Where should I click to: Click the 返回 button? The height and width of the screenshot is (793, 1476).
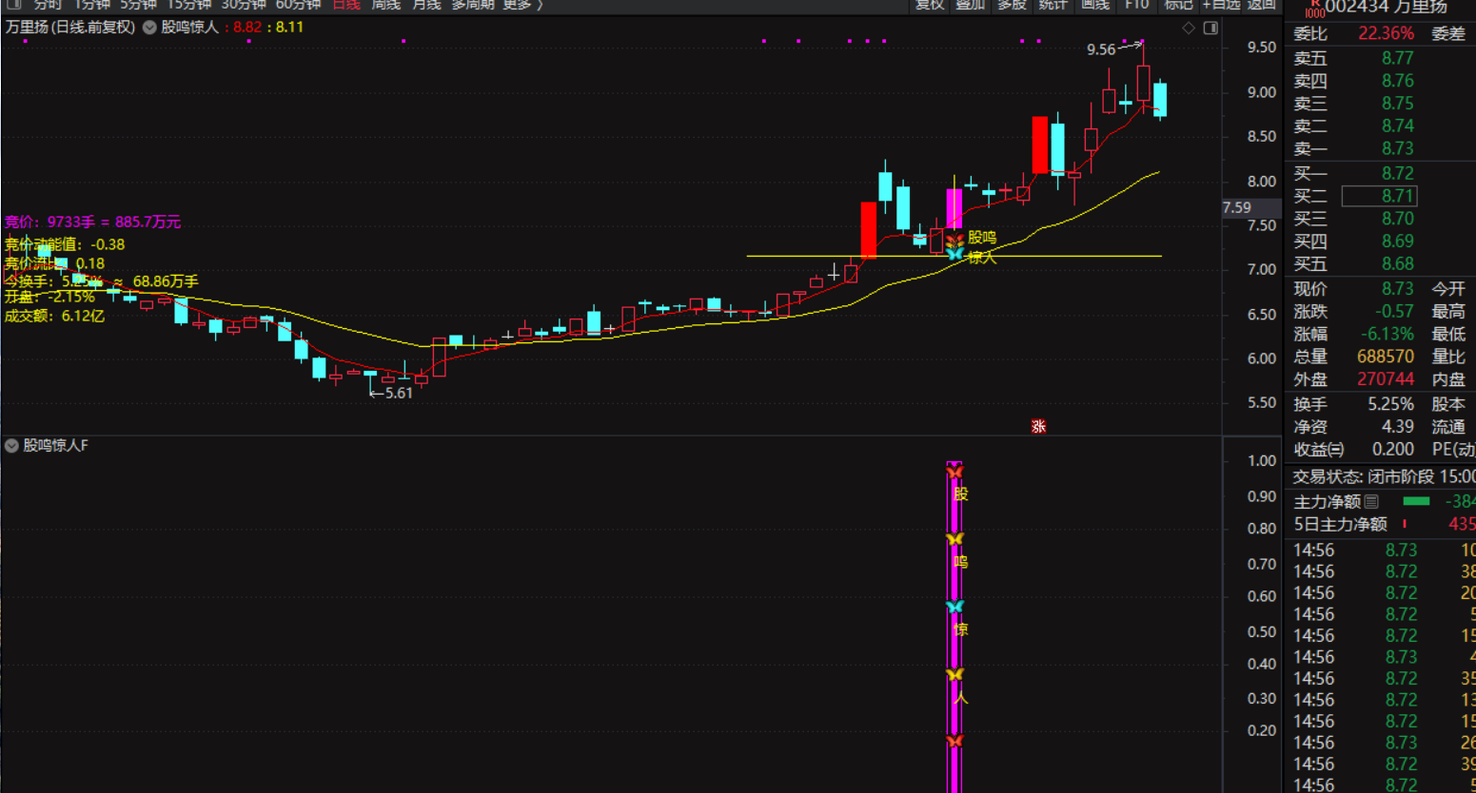click(1261, 5)
